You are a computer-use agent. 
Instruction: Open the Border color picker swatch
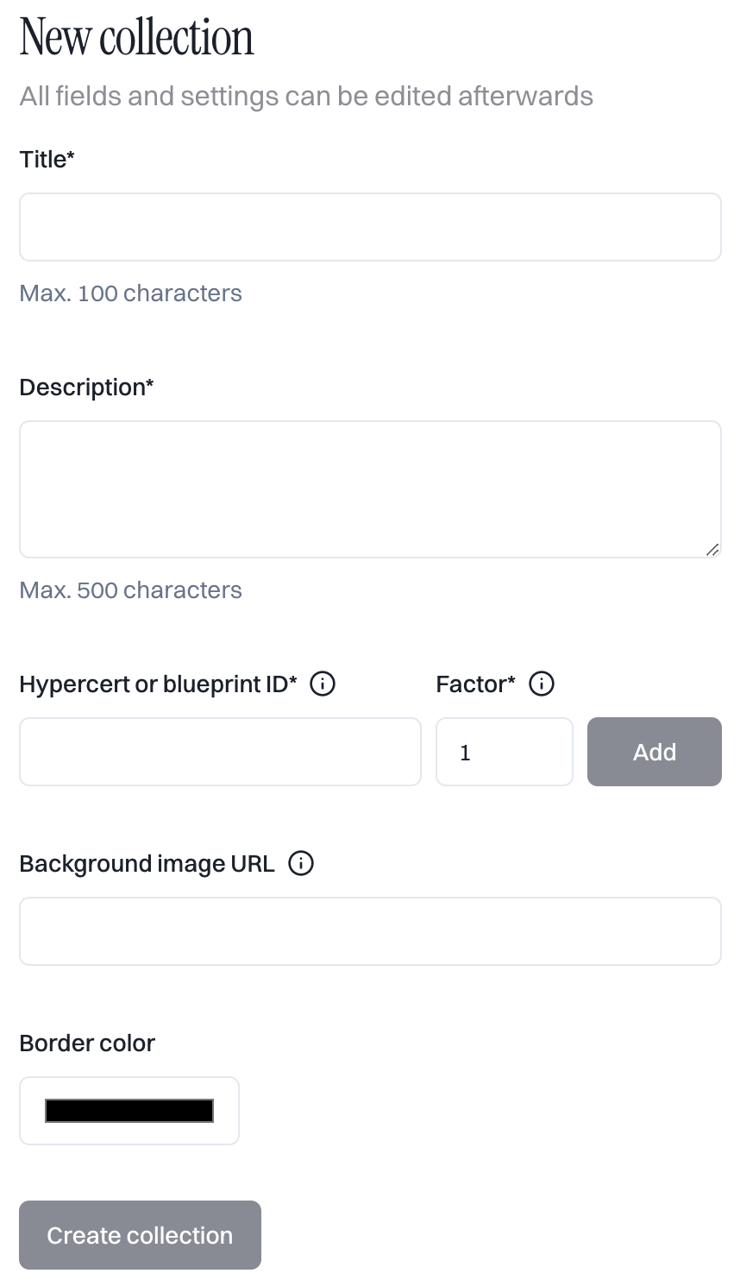(x=129, y=1111)
